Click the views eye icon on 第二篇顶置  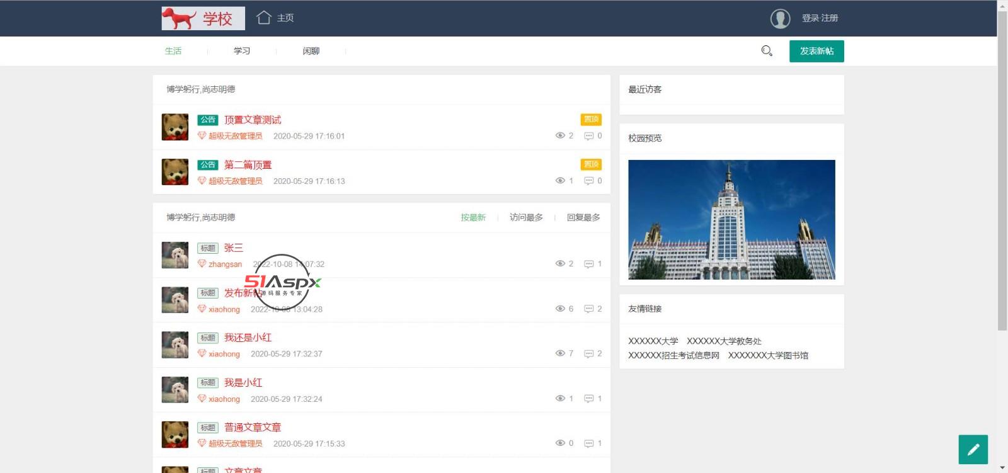pos(560,181)
